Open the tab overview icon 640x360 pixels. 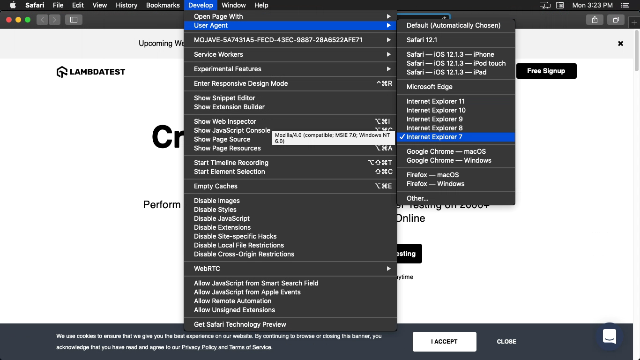coord(616,20)
